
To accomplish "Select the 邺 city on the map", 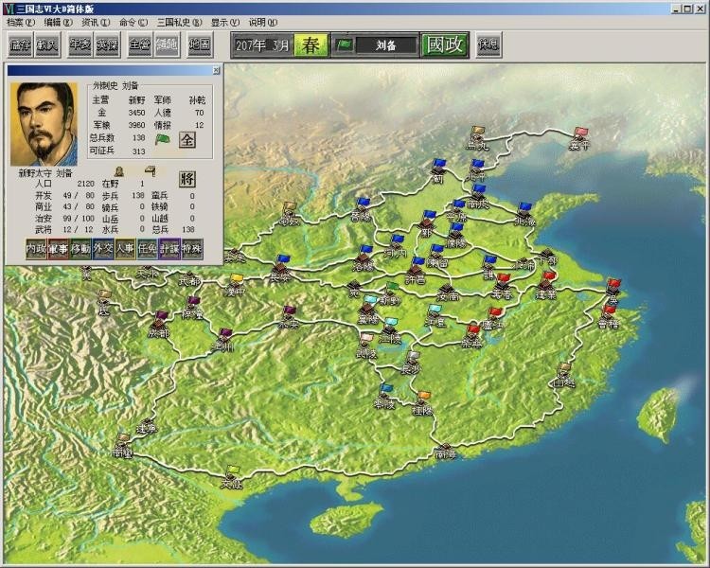I will (x=426, y=224).
